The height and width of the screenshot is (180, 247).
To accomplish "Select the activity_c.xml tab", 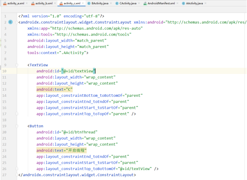I will [72, 3].
